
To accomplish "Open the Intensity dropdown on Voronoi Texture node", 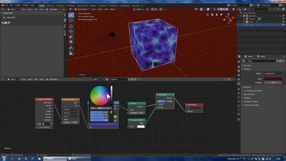I will click(71, 110).
